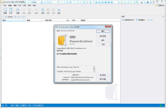Open the 帮助 menu
This screenshot has height=108, width=166.
(x=34, y=6)
